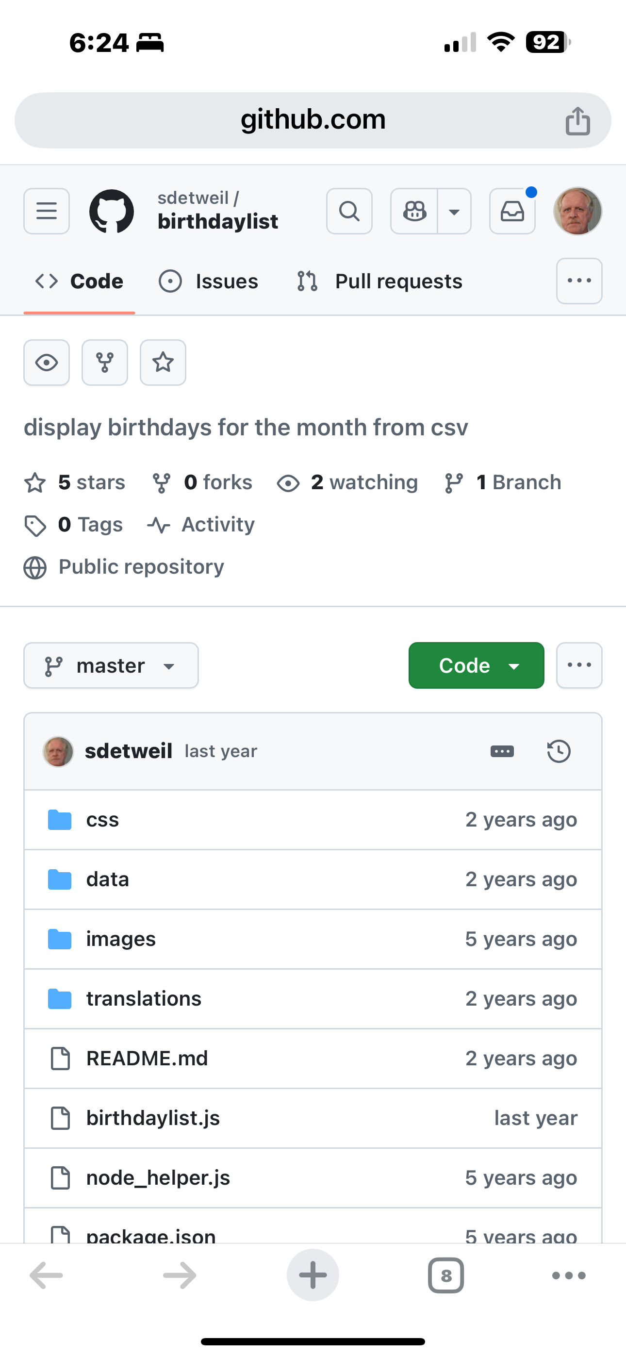This screenshot has width=626, height=1357.
Task: Expand the green Code dropdown
Action: pos(476,666)
